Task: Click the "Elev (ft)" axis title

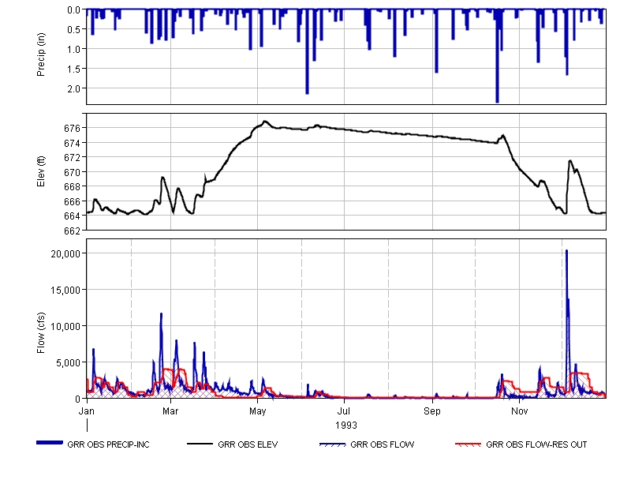Action: 41,171
